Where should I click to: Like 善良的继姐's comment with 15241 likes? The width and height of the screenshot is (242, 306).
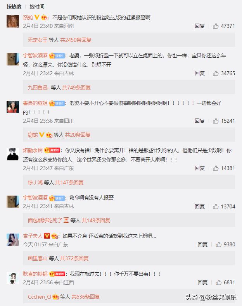(x=216, y=121)
